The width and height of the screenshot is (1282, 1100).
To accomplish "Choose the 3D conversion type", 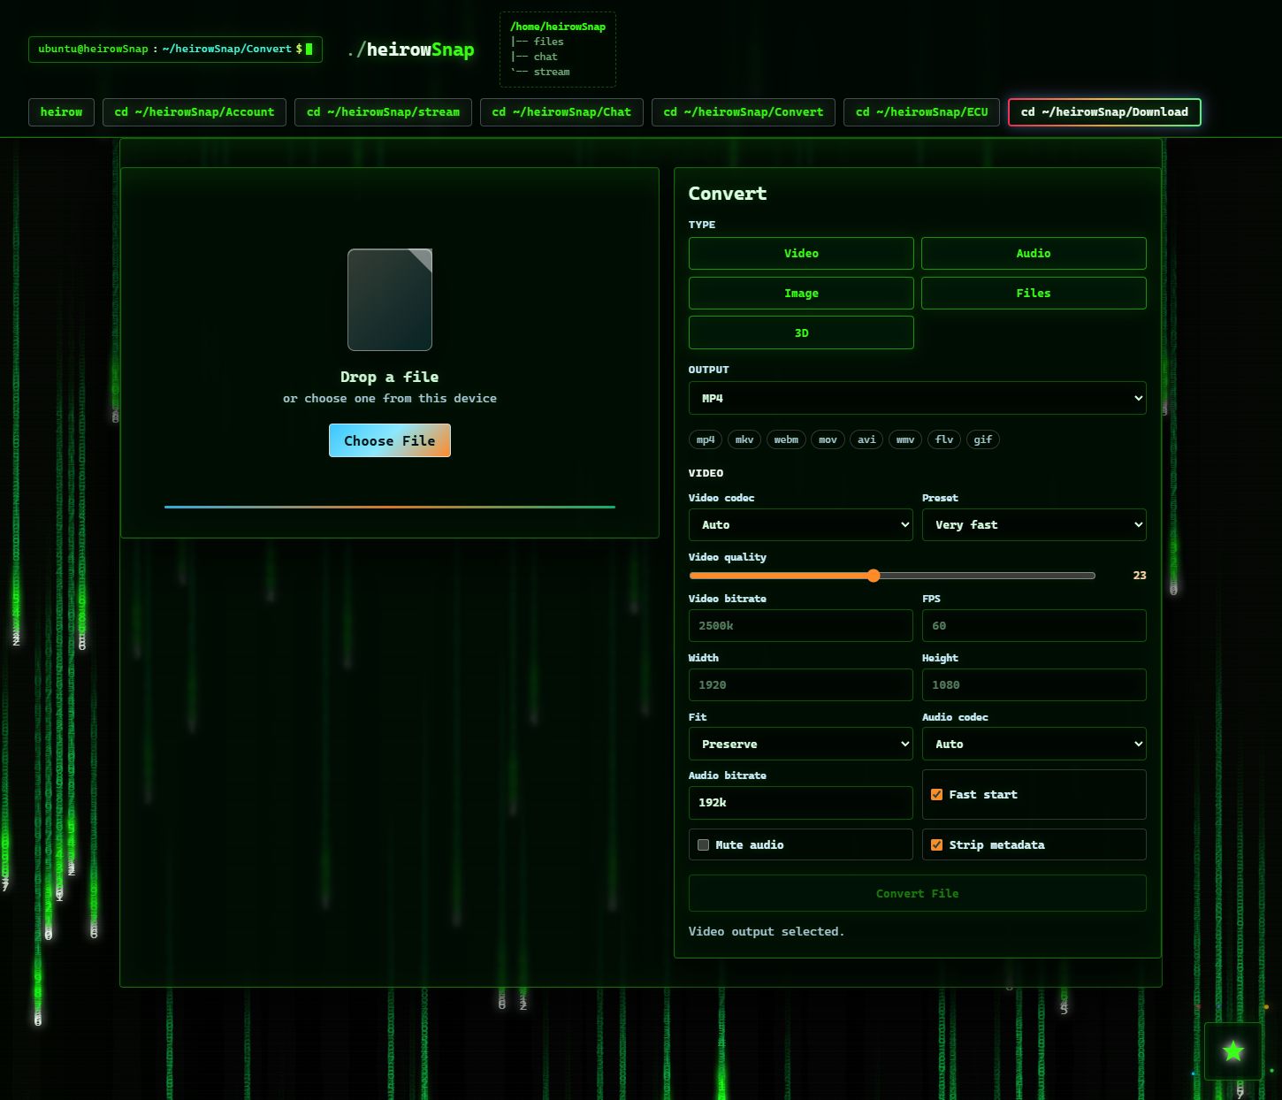I will (x=801, y=332).
